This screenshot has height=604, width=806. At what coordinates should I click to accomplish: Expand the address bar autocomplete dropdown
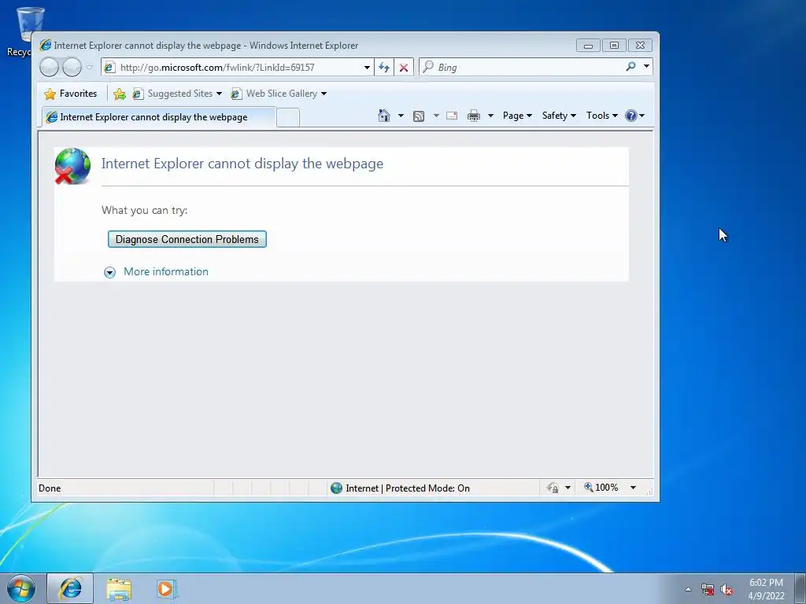367,68
